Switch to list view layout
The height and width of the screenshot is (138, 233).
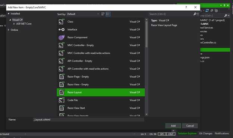pyautogui.click(x=108, y=14)
